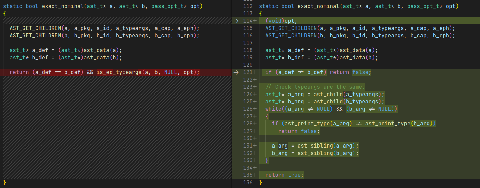Screen dimensions: 480x188
Task: Click 'AST_GET_CHILDREN(b, b_pkg' line in left pane
Action: pyautogui.click(x=104, y=36)
